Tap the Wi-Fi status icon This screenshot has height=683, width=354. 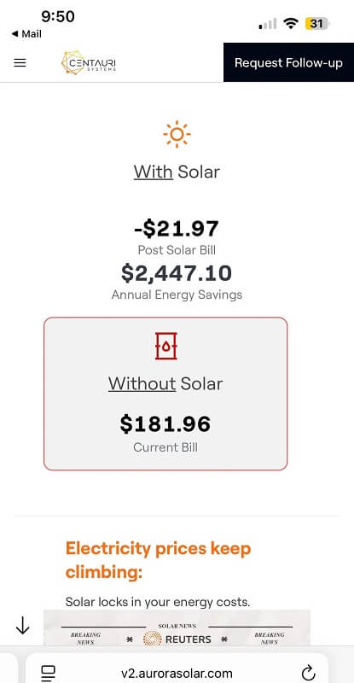pyautogui.click(x=290, y=24)
